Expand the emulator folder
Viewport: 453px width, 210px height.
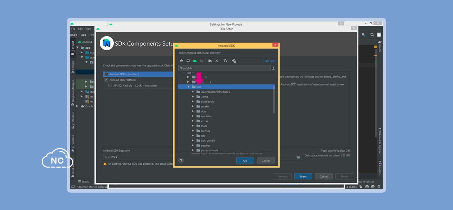tap(193, 116)
